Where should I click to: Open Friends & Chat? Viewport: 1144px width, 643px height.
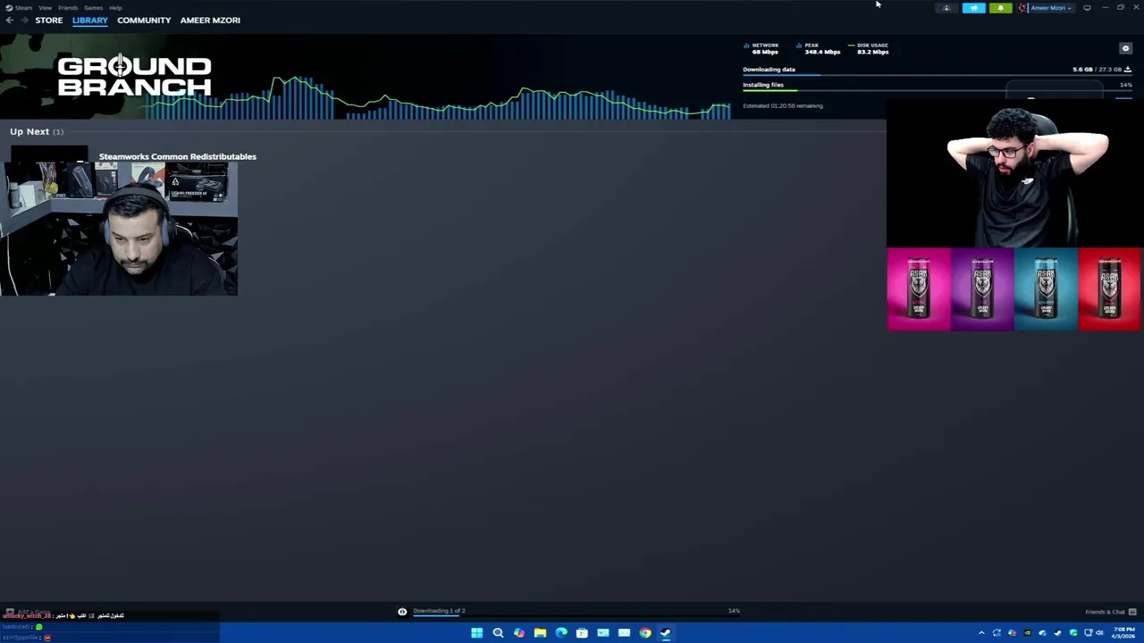tap(1110, 612)
